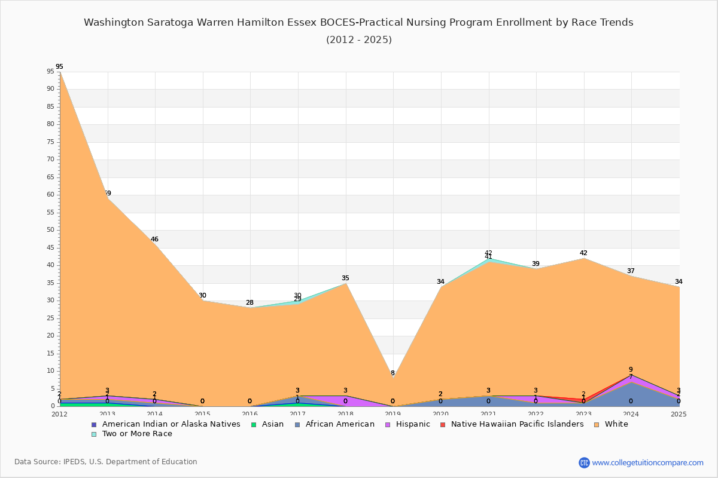Open the www.collegetuitioncompare.com link
Screen dimensions: 718x478
648,462
